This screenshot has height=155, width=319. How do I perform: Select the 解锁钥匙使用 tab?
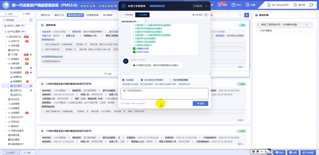pyautogui.click(x=75, y=15)
